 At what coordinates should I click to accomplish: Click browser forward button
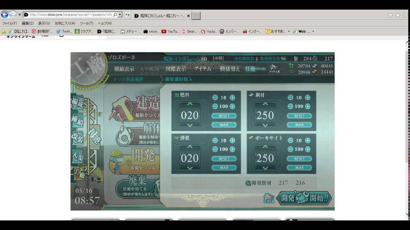click(13, 15)
